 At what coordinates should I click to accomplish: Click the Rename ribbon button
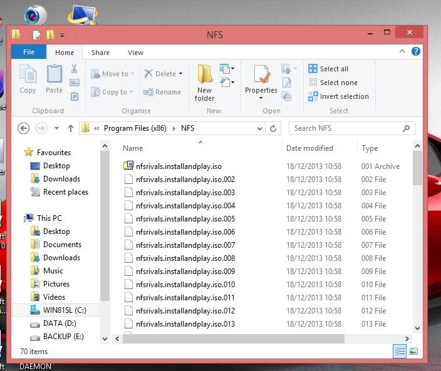162,92
